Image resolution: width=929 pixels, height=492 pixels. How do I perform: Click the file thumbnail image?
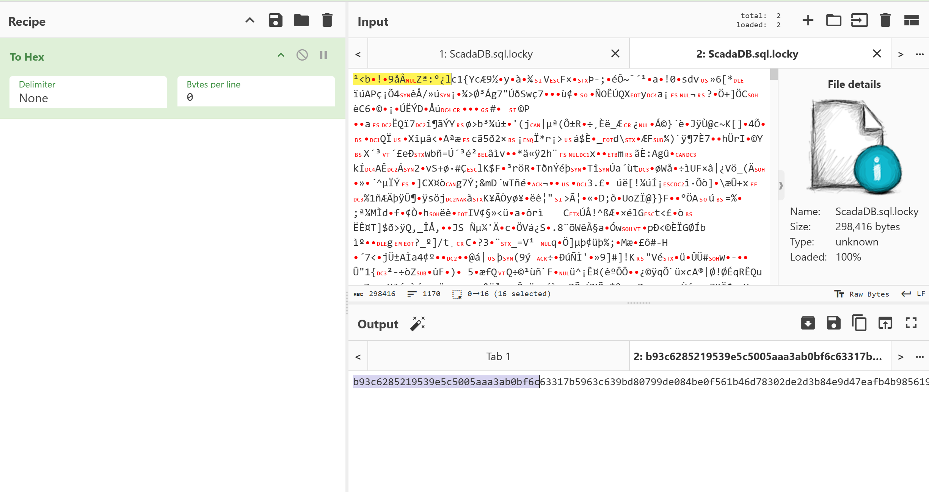click(854, 147)
